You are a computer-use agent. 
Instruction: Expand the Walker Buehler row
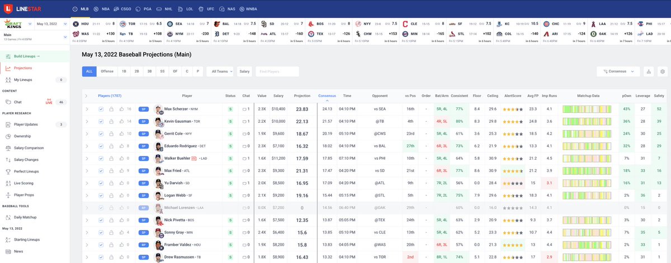click(87, 159)
